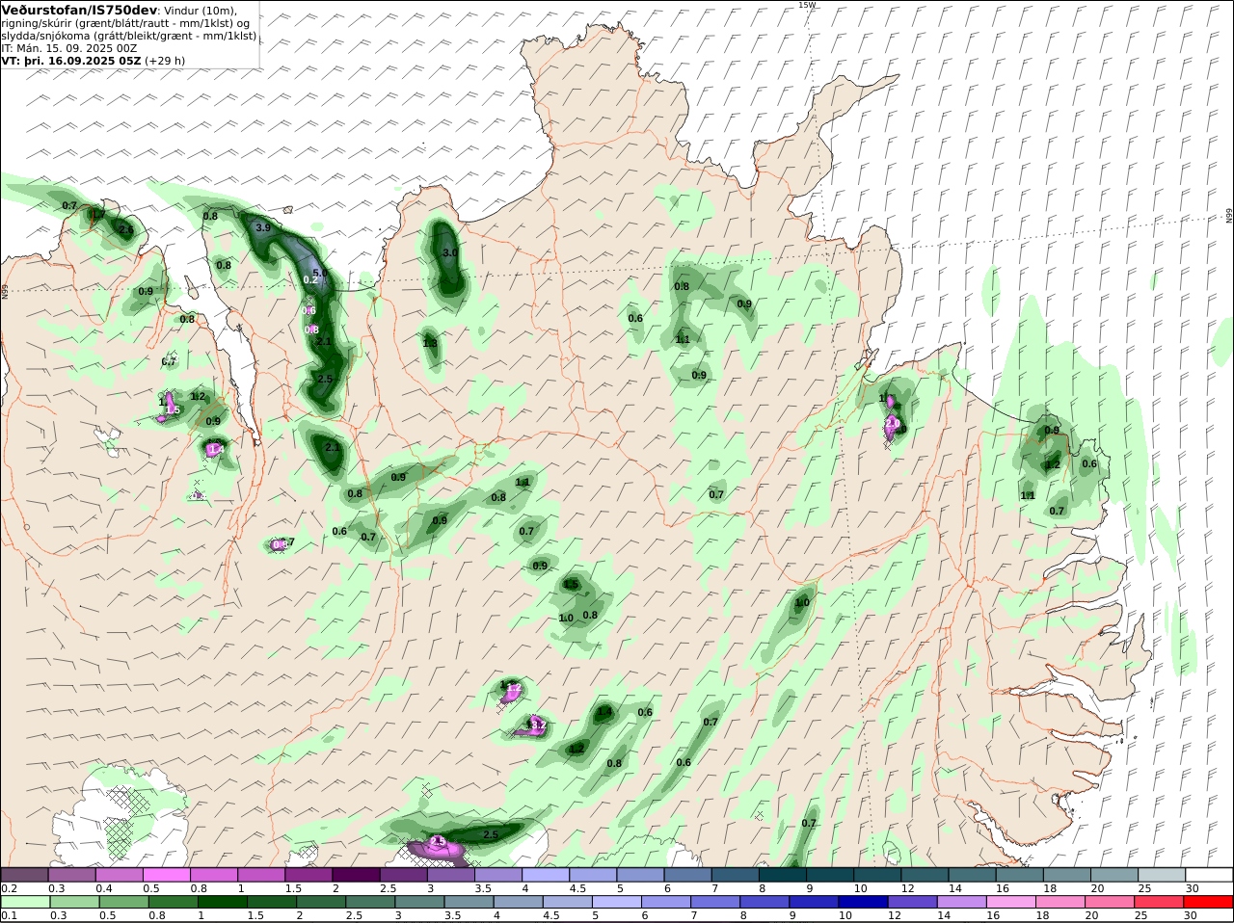The height and width of the screenshot is (923, 1234).
Task: Click the white 30+ swatch in the snow legend
Action: click(x=1209, y=875)
